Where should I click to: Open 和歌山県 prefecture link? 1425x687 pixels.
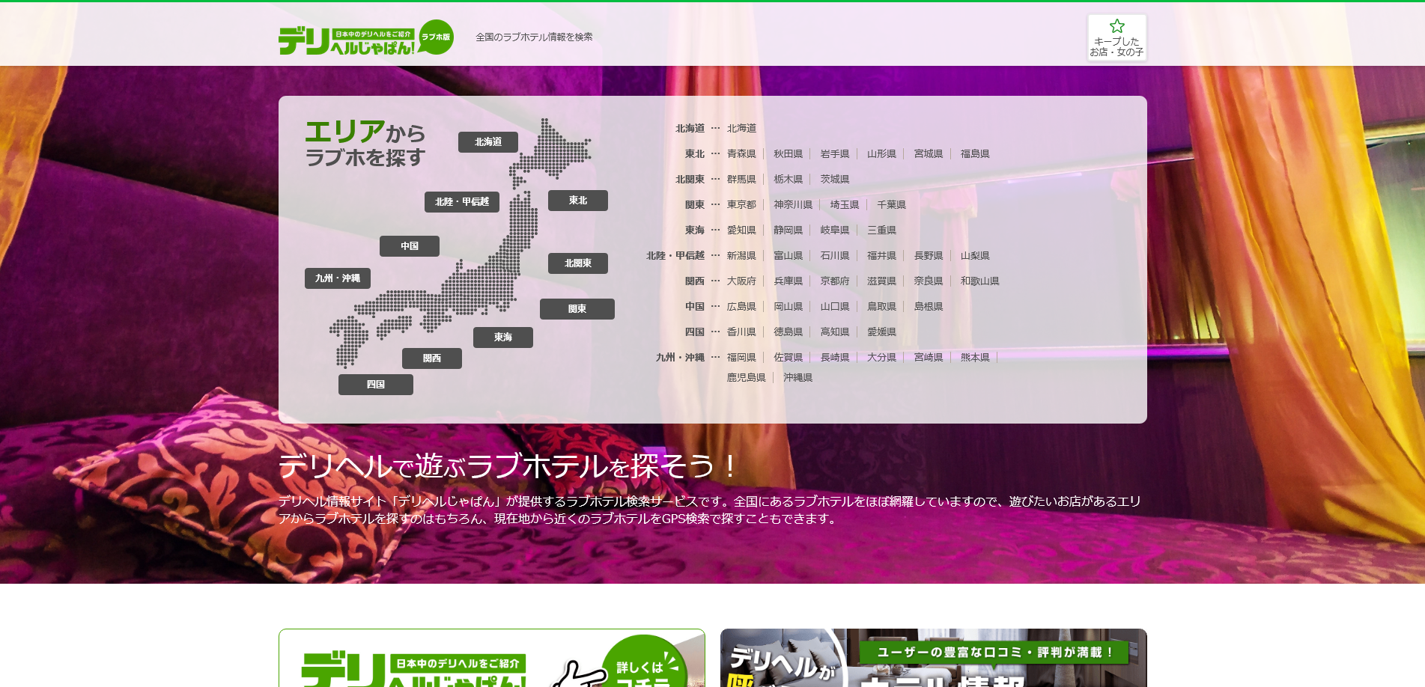pyautogui.click(x=980, y=281)
